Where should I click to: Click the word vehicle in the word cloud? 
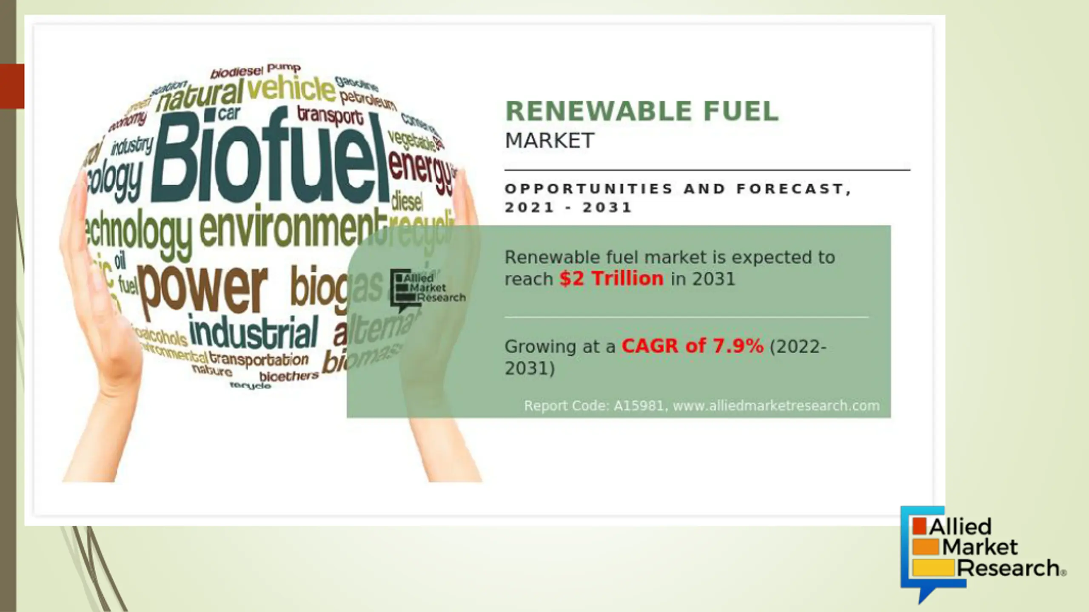coord(291,88)
